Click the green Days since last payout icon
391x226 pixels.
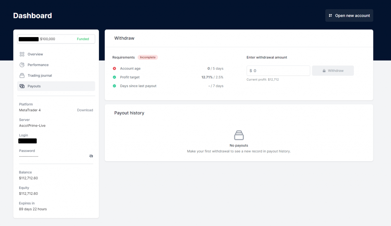coord(115,86)
